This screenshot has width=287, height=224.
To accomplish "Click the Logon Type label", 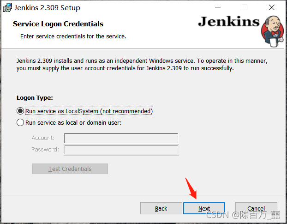I will 35,98.
